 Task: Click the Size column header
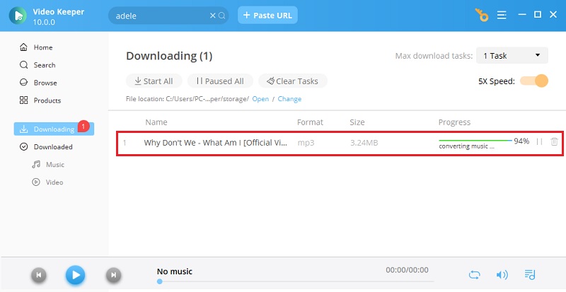[x=357, y=122]
